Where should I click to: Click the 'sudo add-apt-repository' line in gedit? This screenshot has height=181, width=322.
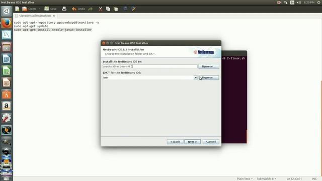pyautogui.click(x=56, y=22)
